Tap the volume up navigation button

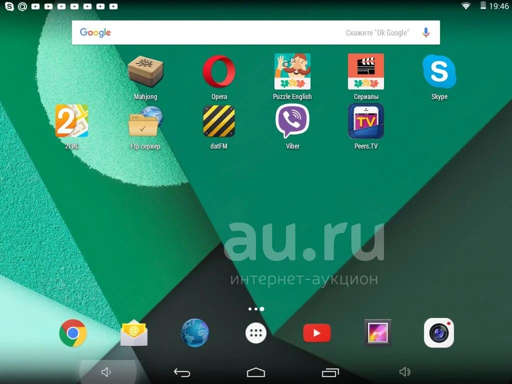(x=405, y=372)
